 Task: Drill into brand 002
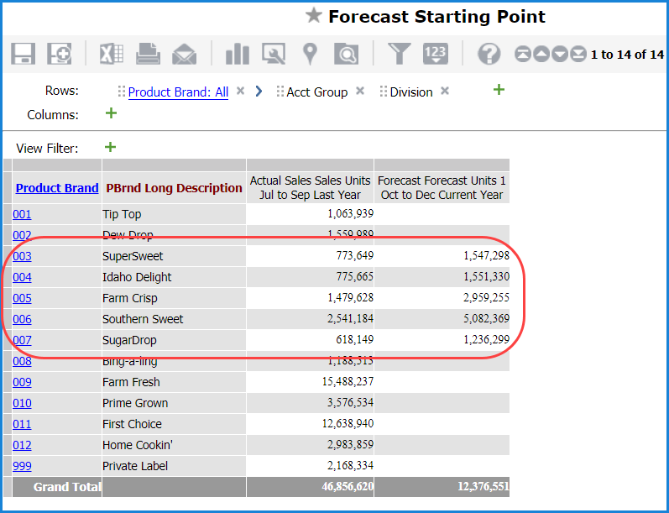click(x=22, y=235)
